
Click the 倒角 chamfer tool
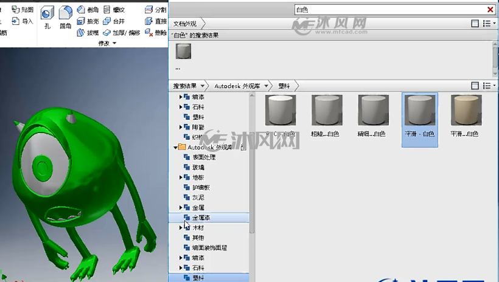pos(88,10)
